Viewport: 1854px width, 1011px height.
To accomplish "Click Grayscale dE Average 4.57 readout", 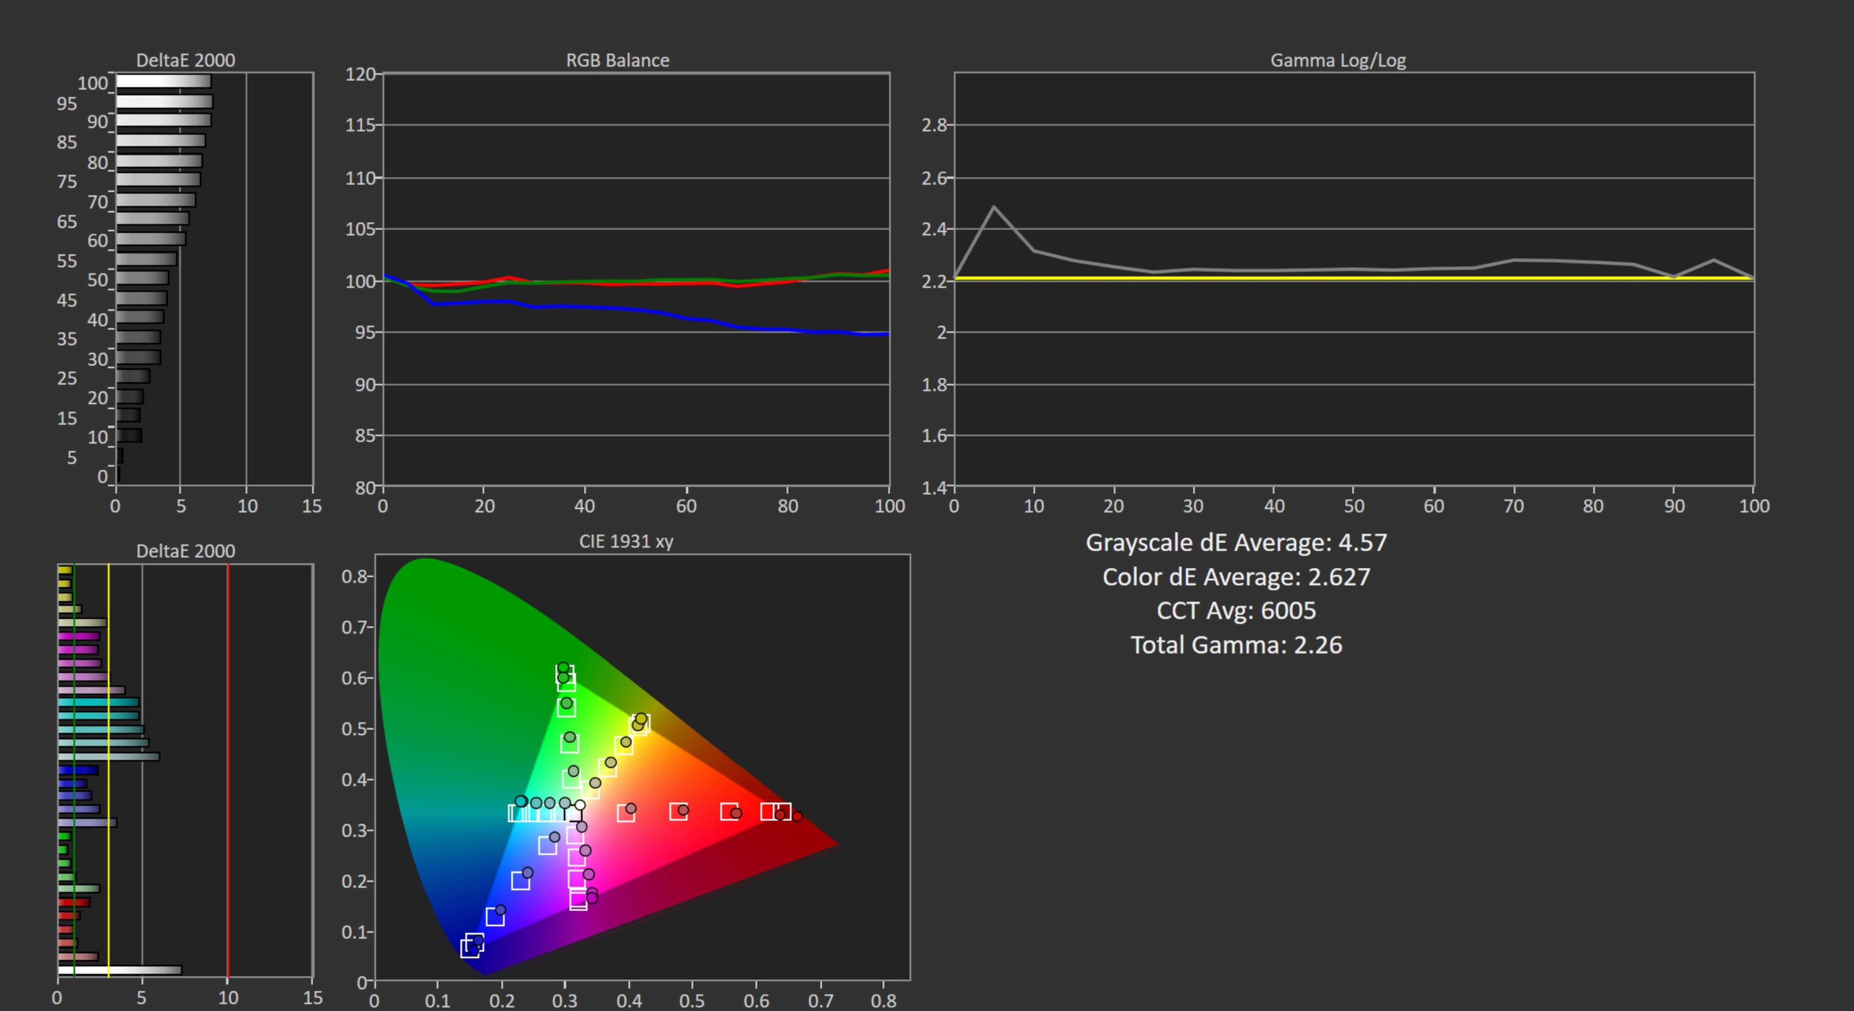I will 1236,542.
